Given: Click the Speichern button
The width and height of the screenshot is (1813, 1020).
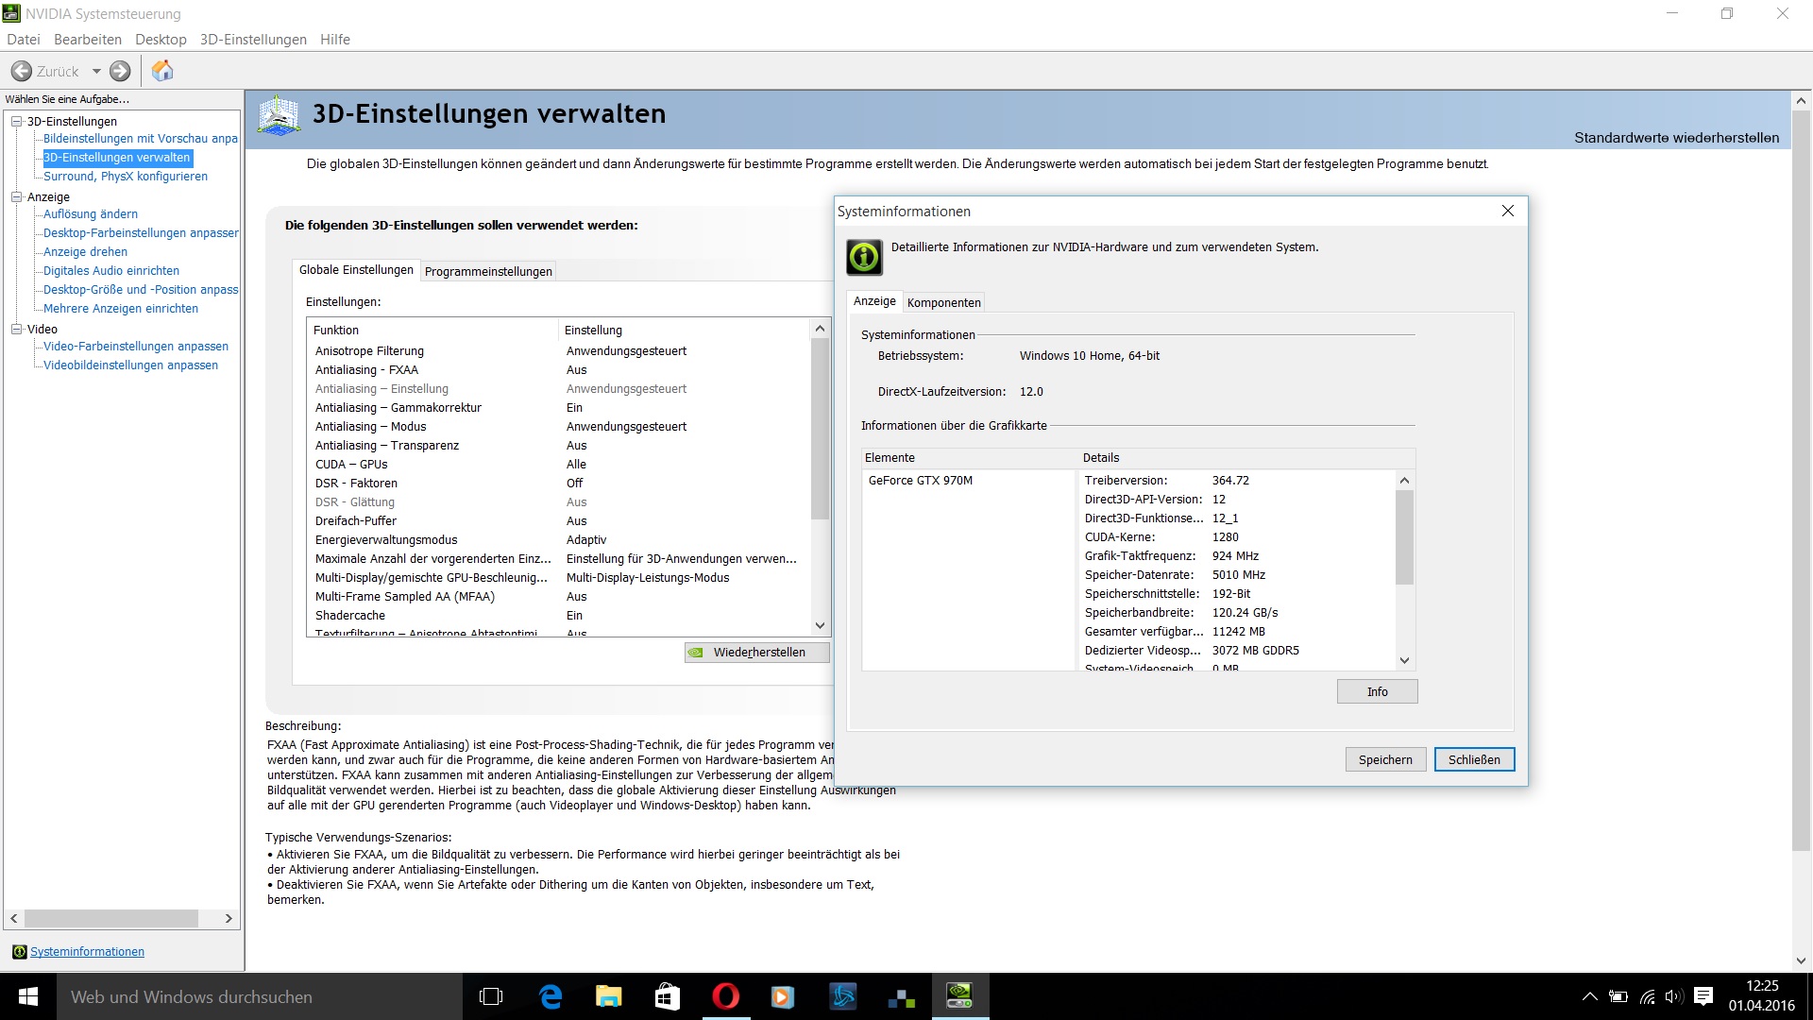Looking at the screenshot, I should 1385,759.
